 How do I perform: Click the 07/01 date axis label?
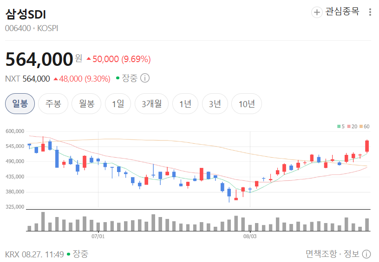click(x=98, y=236)
